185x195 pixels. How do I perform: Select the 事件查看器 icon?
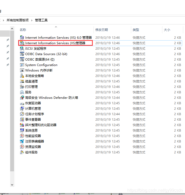[x=22, y=119]
